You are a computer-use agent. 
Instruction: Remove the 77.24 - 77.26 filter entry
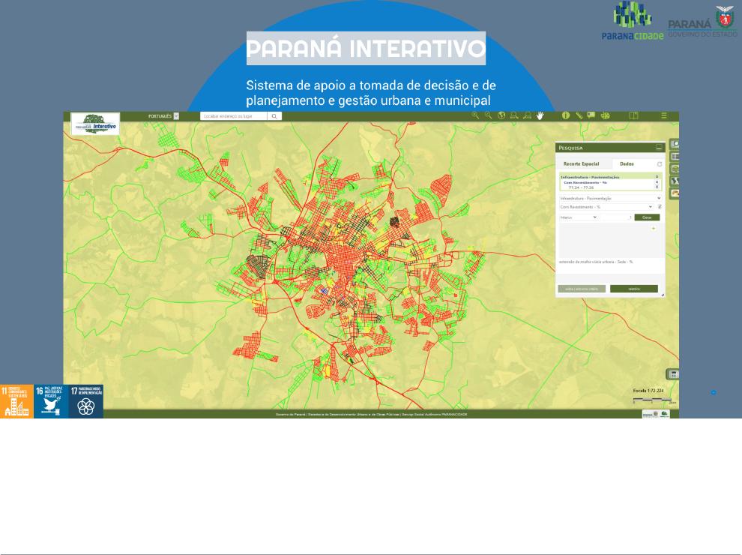(x=657, y=187)
